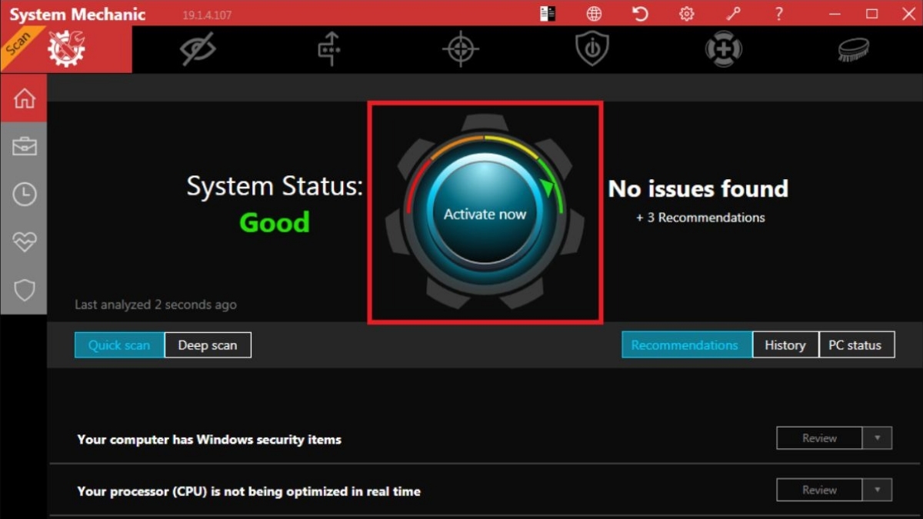Click the document list icon in title bar
Image resolution: width=923 pixels, height=519 pixels.
[x=548, y=14]
